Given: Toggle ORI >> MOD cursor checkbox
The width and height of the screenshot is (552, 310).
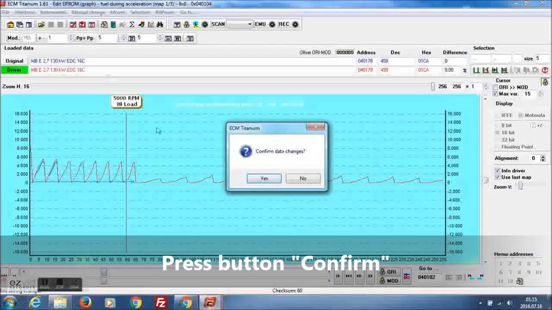Looking at the screenshot, I should click(496, 87).
